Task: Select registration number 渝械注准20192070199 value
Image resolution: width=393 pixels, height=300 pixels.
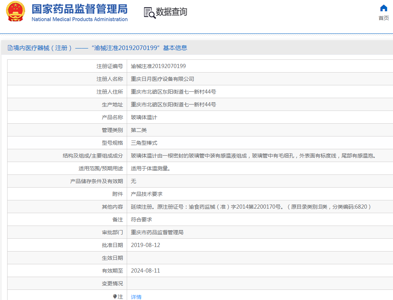Action: (x=158, y=66)
